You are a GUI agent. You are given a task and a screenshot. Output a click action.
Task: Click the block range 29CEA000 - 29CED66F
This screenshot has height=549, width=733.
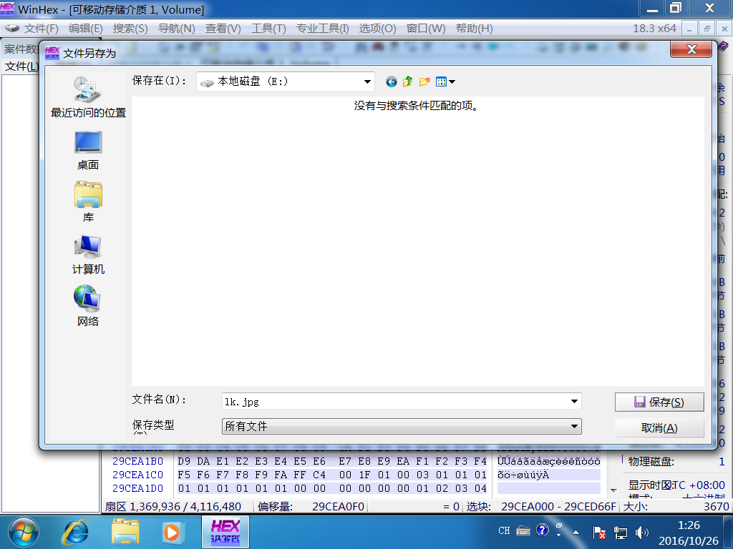[x=558, y=507]
